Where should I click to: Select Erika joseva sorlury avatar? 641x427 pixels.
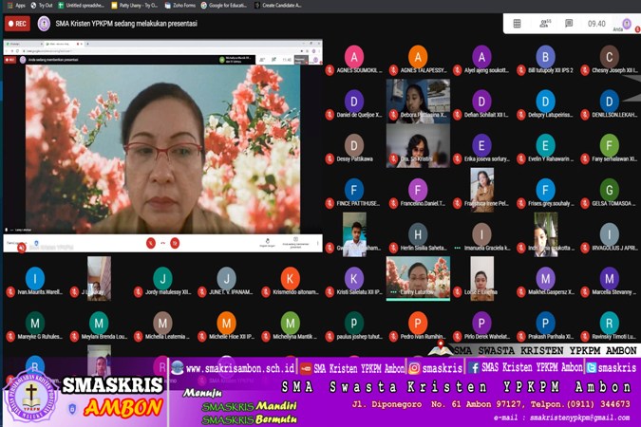[x=481, y=145]
